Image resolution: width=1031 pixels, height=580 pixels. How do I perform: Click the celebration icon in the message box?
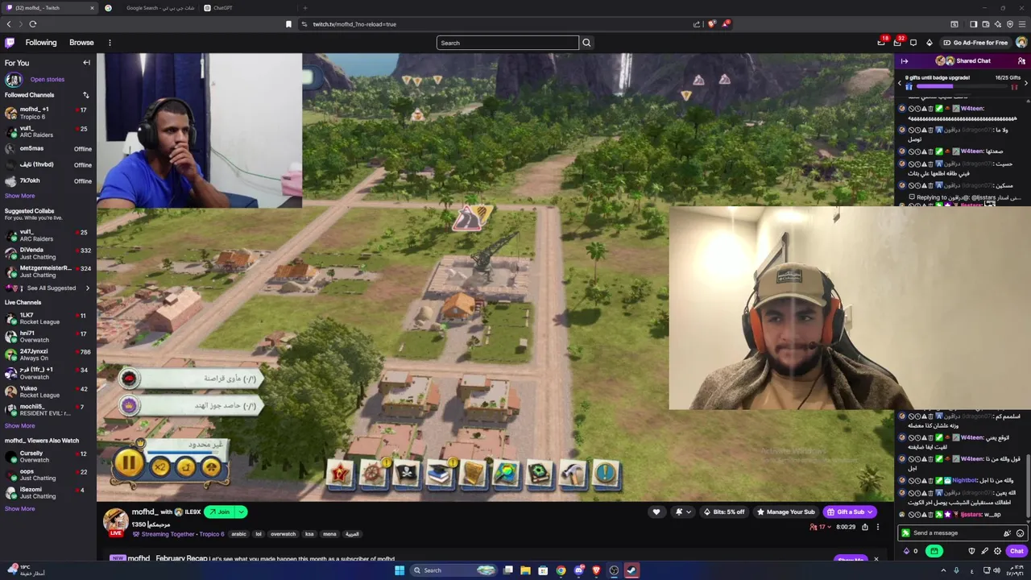coord(1007,533)
